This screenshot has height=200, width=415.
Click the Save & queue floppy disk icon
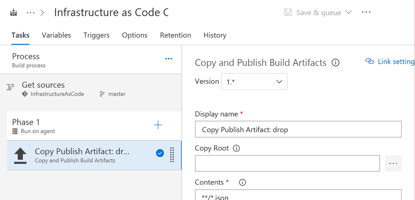(288, 12)
